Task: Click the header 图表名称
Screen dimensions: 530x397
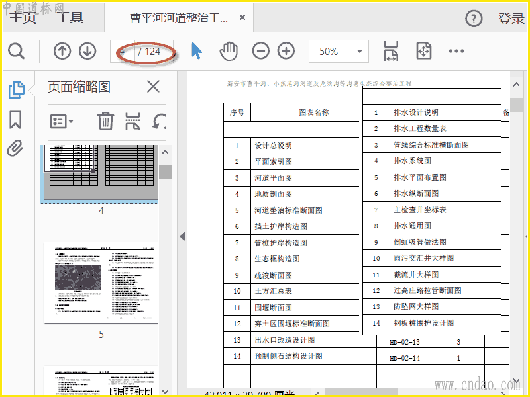Action: coord(313,112)
